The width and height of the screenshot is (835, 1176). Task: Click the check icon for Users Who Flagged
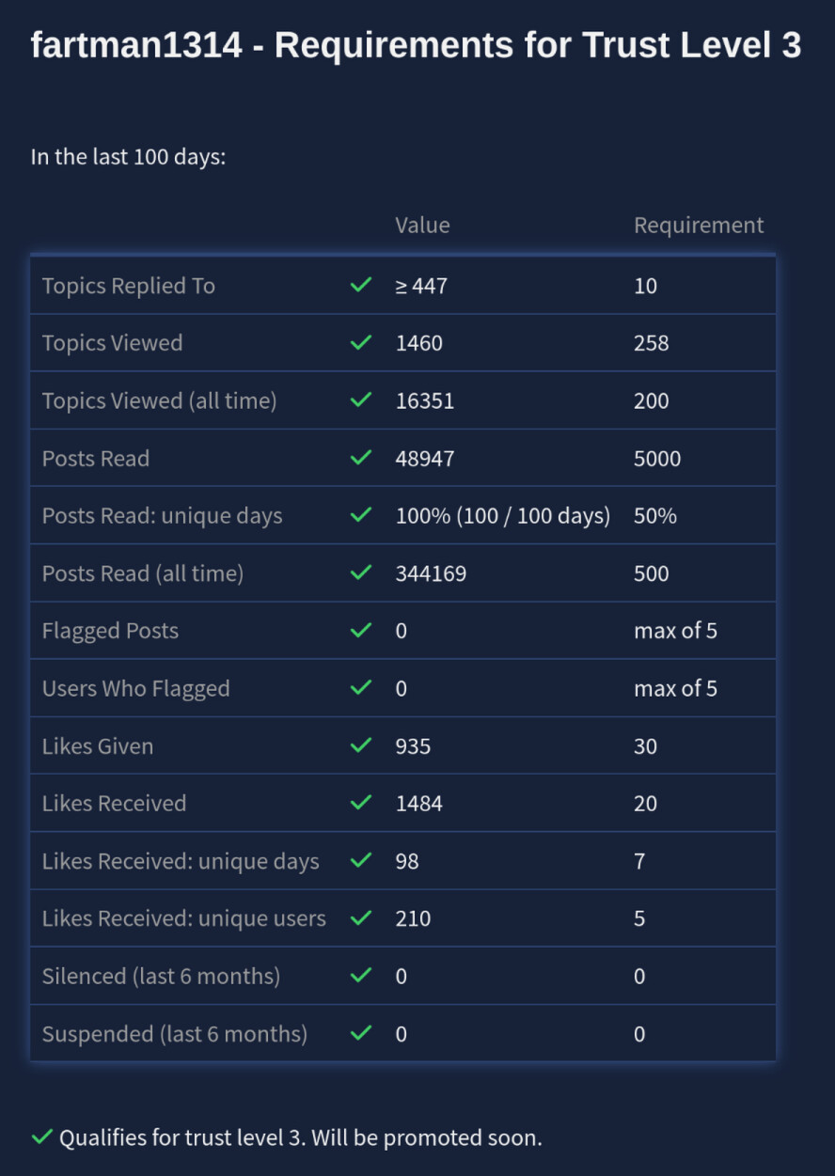coord(360,688)
